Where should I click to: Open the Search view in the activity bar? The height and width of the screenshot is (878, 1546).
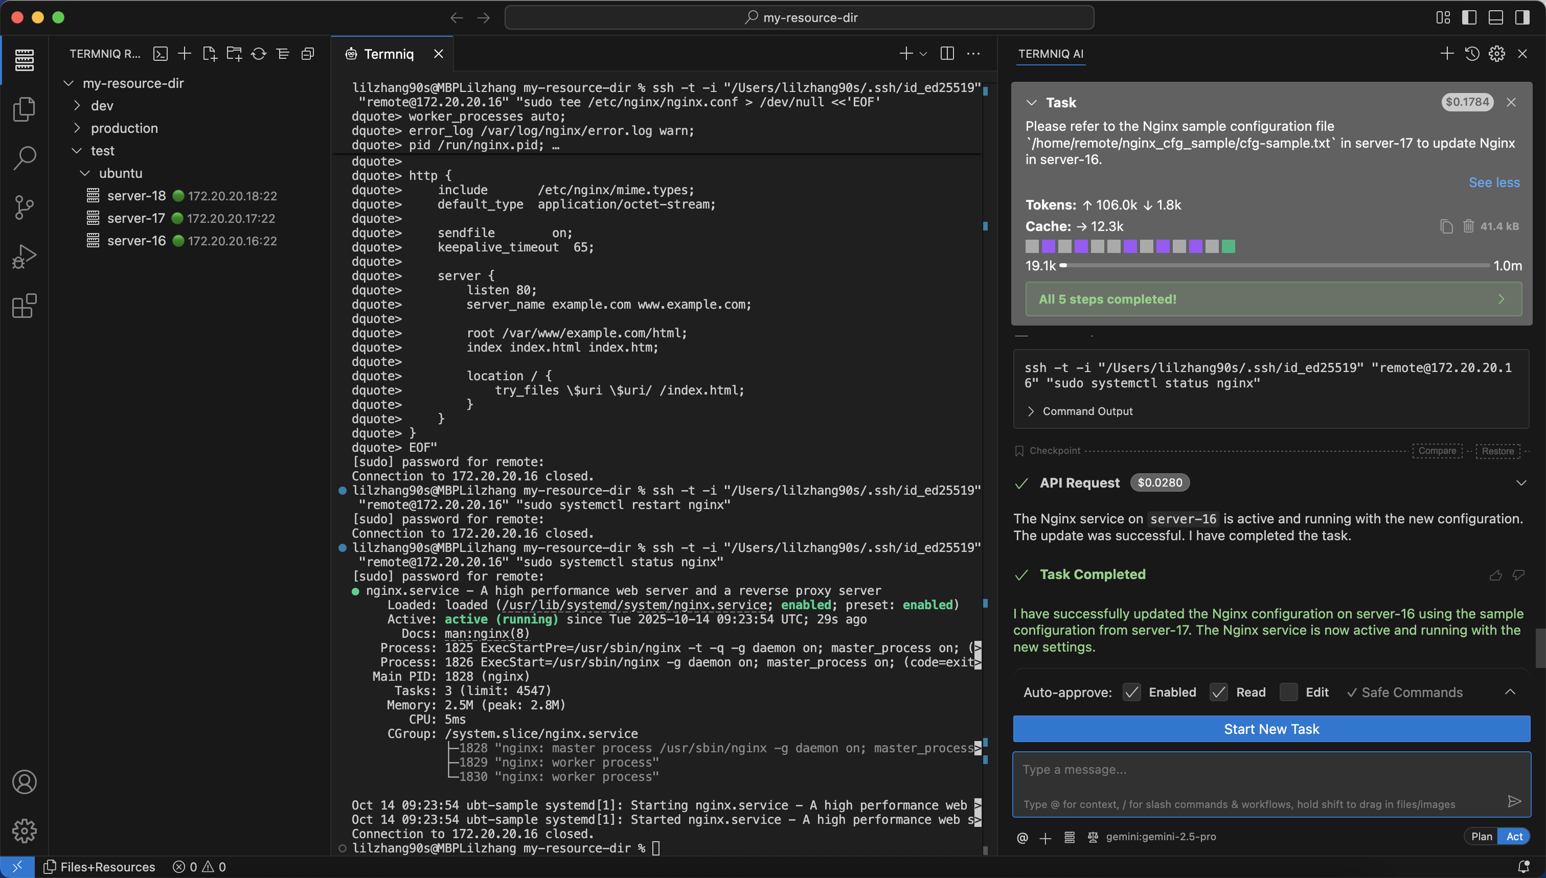[x=24, y=158]
